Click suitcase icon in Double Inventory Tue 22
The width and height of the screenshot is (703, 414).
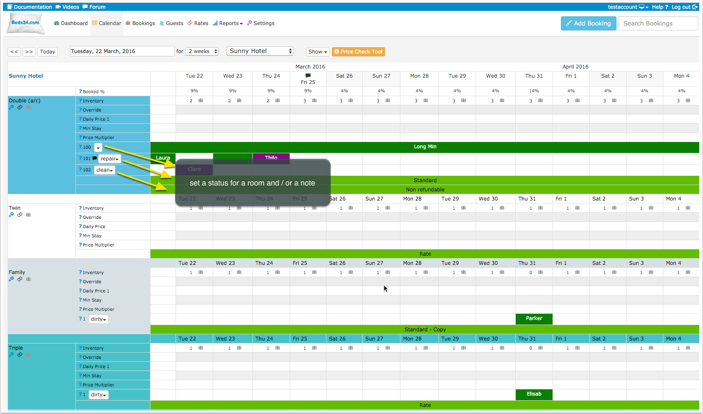click(x=201, y=101)
